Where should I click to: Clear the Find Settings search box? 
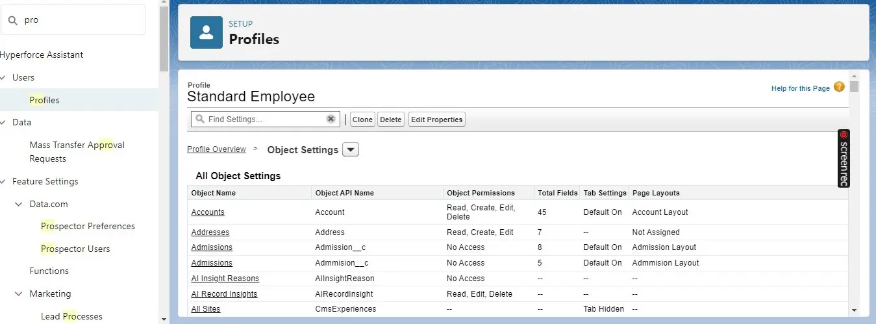(x=331, y=119)
